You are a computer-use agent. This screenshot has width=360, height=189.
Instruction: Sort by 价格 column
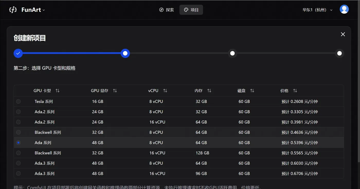point(295,91)
